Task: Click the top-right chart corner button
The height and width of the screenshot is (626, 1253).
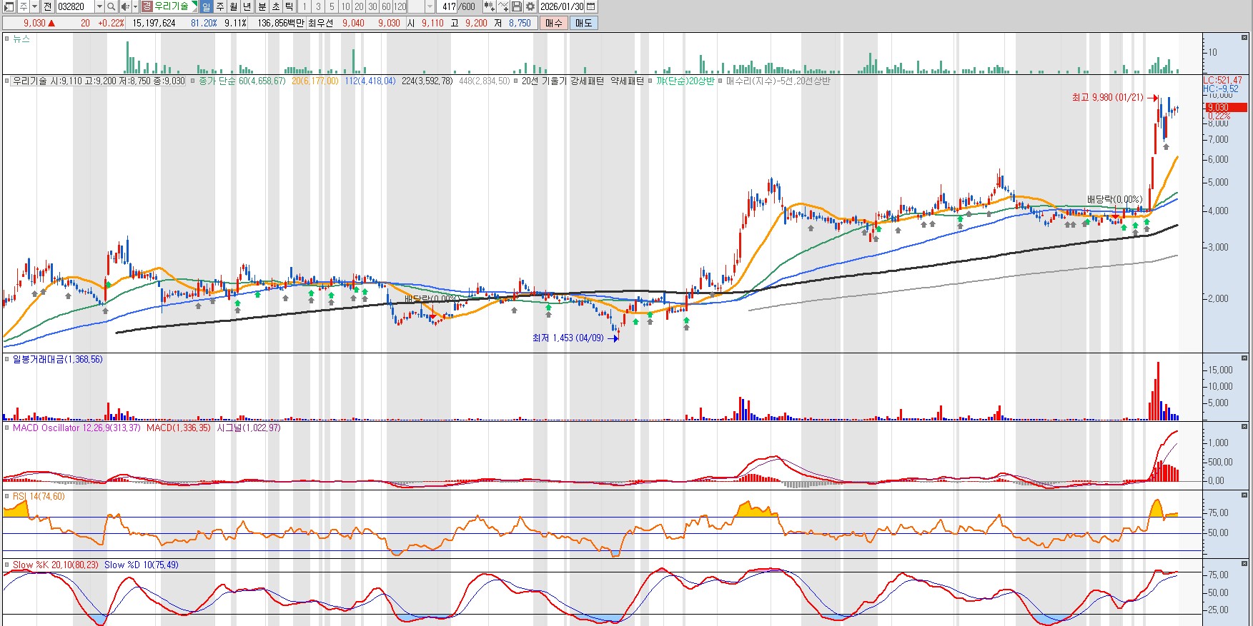Action: 1245,36
